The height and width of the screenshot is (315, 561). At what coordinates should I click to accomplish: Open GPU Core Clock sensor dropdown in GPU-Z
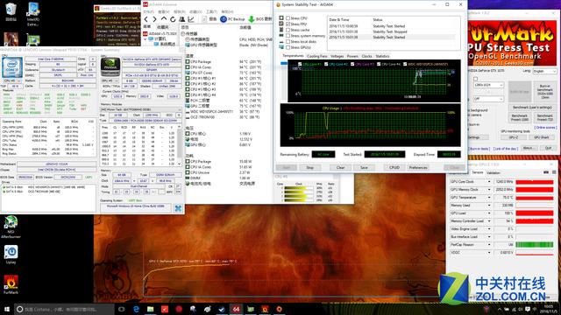click(489, 182)
